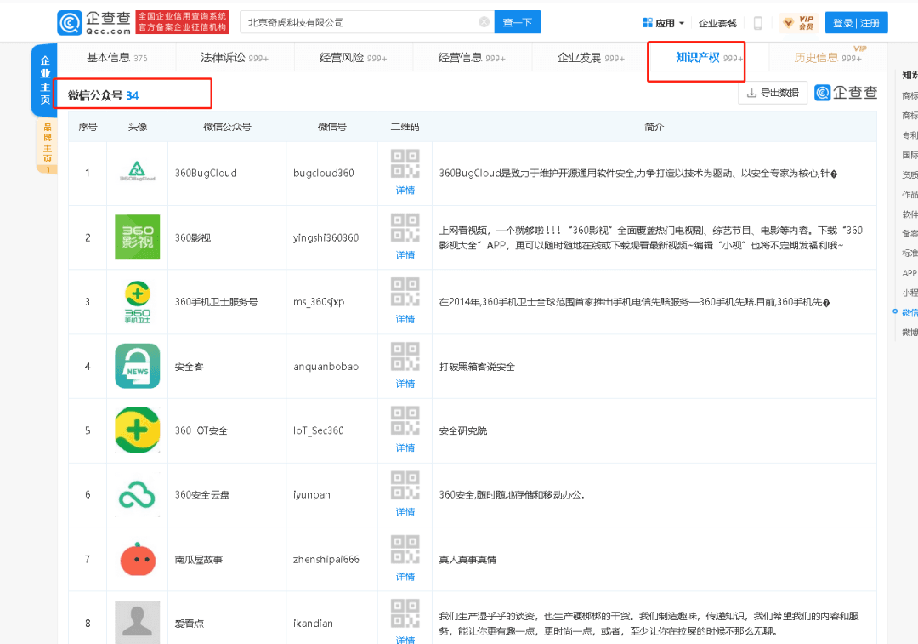Click the WeChat ID anquanbobao
Viewport: 918px width, 644px height.
click(326, 367)
